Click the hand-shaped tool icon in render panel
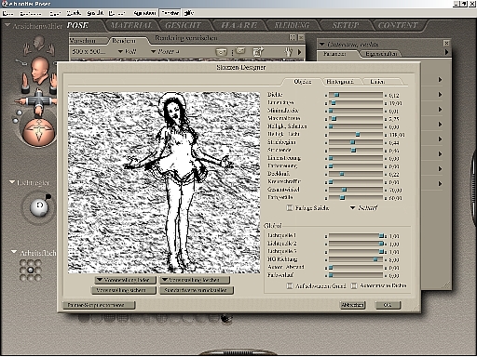The width and height of the screenshot is (477, 357). (x=289, y=51)
